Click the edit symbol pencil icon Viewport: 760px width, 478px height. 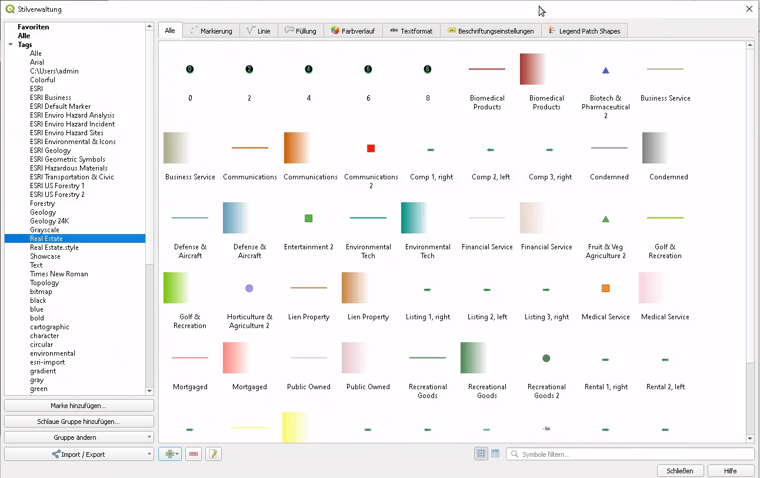pos(214,454)
